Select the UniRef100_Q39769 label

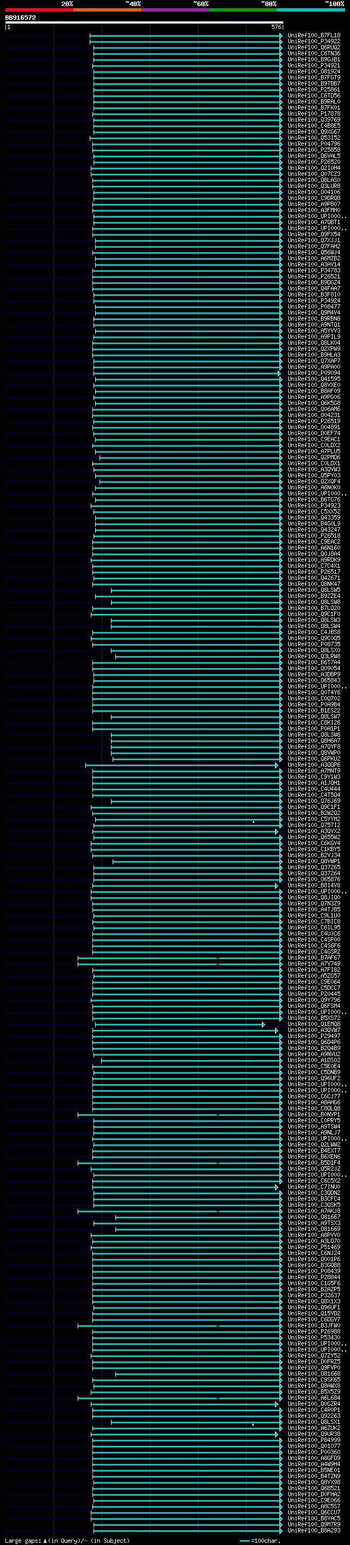(313, 119)
